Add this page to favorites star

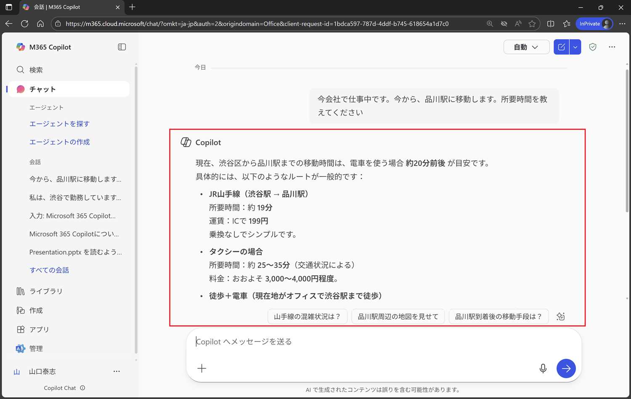click(x=532, y=24)
